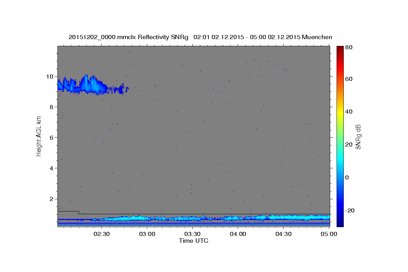Select the Height AGL km axis label
Screen dimensions: 408x272
[x=39, y=136]
